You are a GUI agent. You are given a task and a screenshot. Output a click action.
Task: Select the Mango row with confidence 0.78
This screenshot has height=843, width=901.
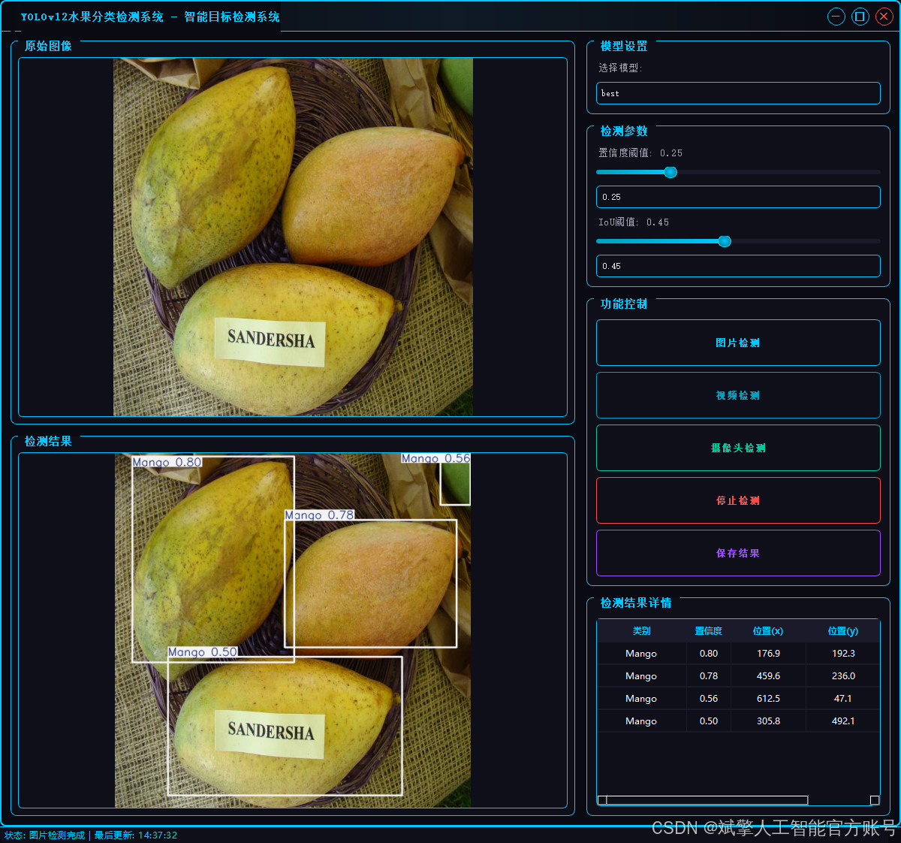738,676
